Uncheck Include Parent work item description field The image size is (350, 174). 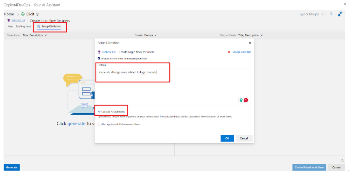99,58
